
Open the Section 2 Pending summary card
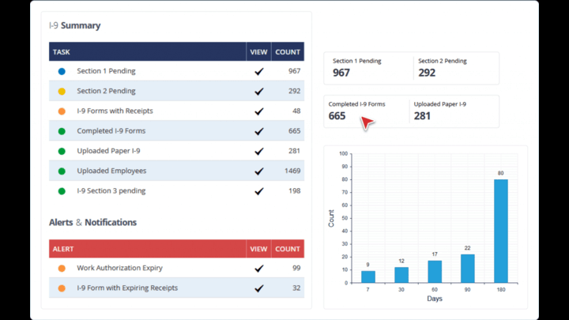coord(455,68)
